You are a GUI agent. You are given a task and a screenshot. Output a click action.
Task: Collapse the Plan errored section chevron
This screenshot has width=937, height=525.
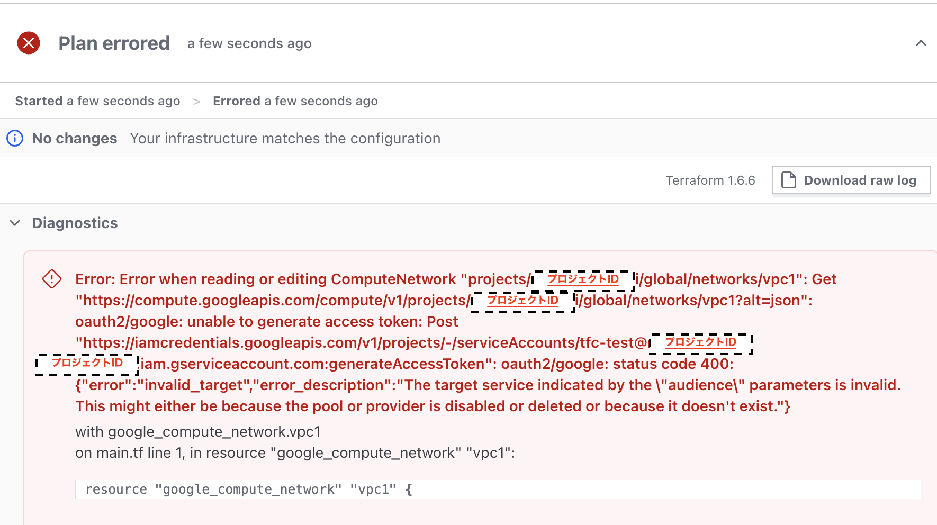point(921,43)
